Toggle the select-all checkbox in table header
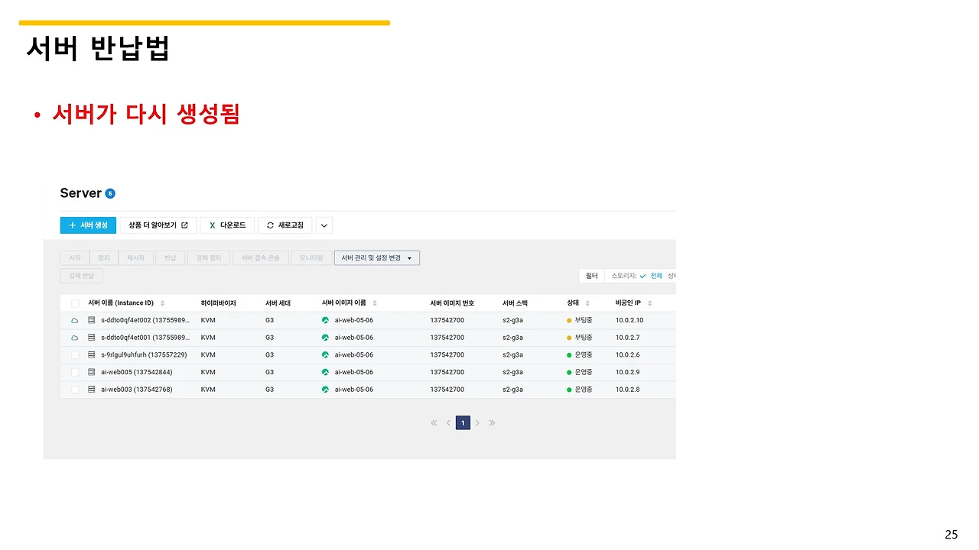Viewport: 979px width, 550px height. tap(75, 303)
